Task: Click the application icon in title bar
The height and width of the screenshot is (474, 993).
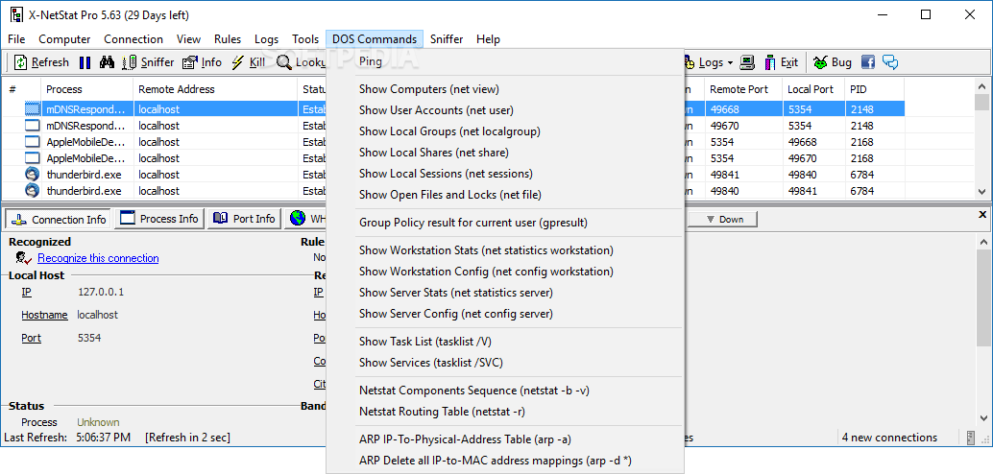Action: coord(17,15)
